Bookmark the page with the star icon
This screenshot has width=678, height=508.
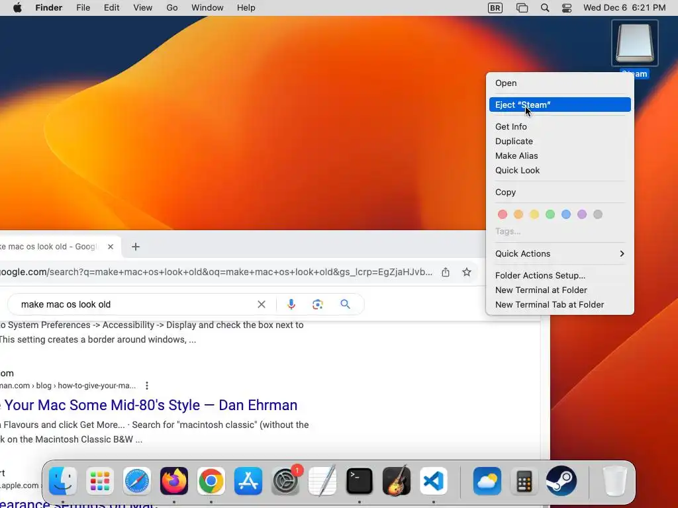pos(467,272)
